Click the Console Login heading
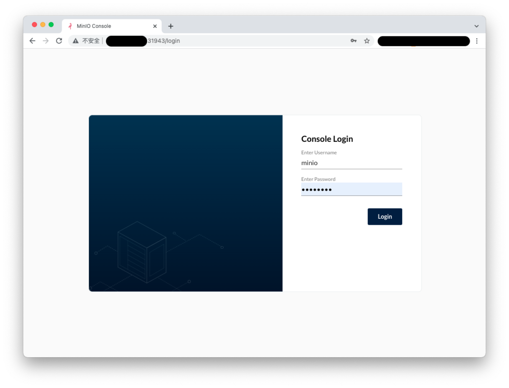 327,139
